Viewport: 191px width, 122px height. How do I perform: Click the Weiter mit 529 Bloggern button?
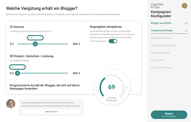point(169,115)
